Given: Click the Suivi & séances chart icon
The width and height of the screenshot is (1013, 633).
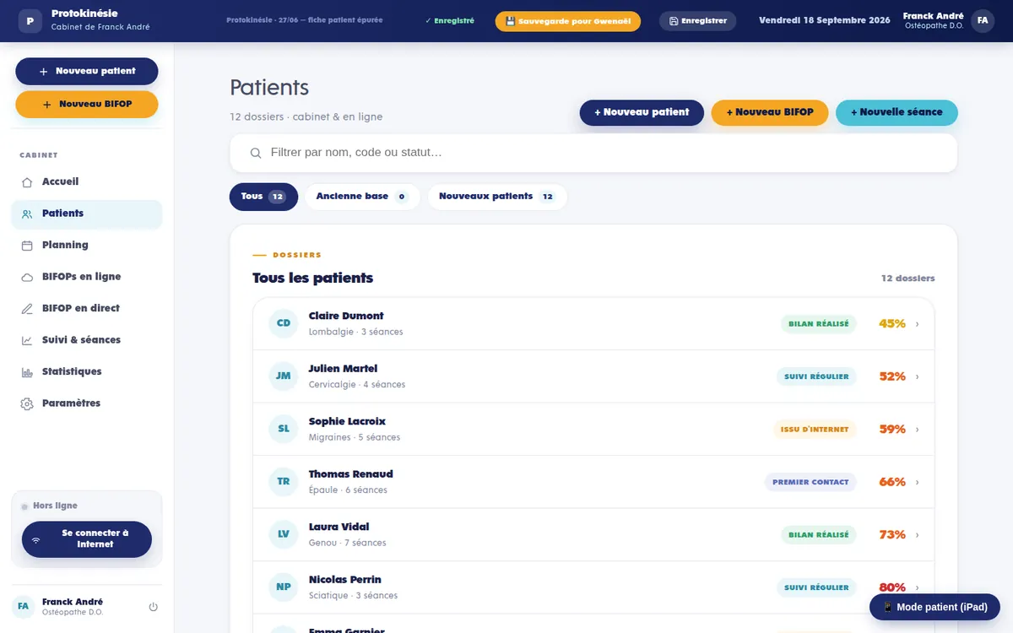Looking at the screenshot, I should pos(27,340).
